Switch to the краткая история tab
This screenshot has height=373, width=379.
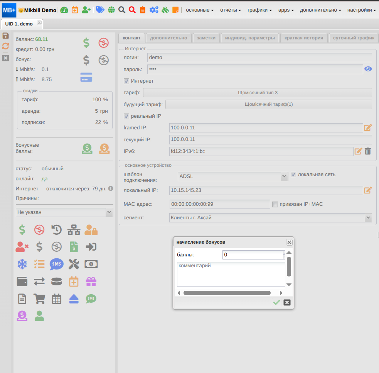coord(303,38)
